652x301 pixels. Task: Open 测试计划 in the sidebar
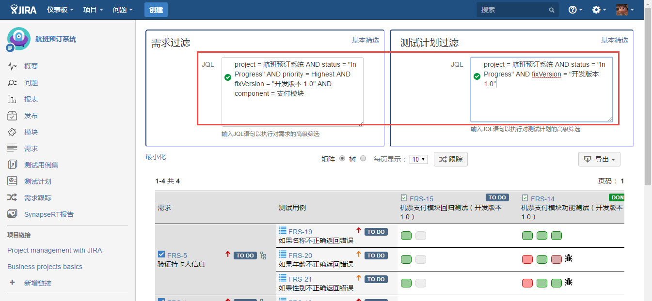click(38, 181)
